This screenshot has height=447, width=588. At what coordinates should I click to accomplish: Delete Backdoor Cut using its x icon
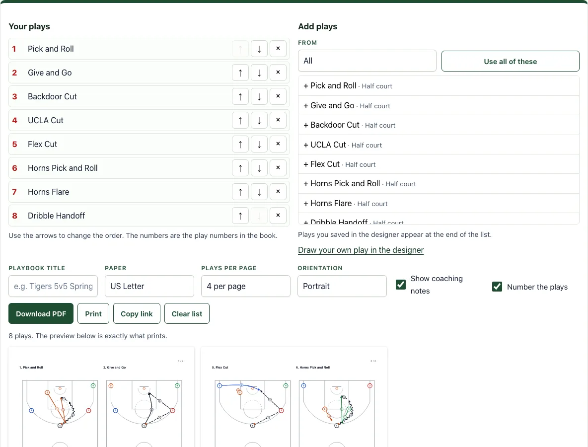coord(278,96)
